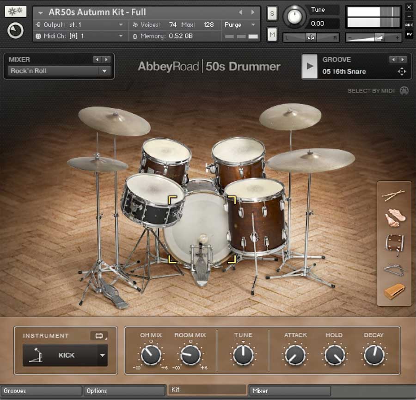Click the hi-hat cymbal on the left
416x400 pixels.
pyautogui.click(x=98, y=163)
